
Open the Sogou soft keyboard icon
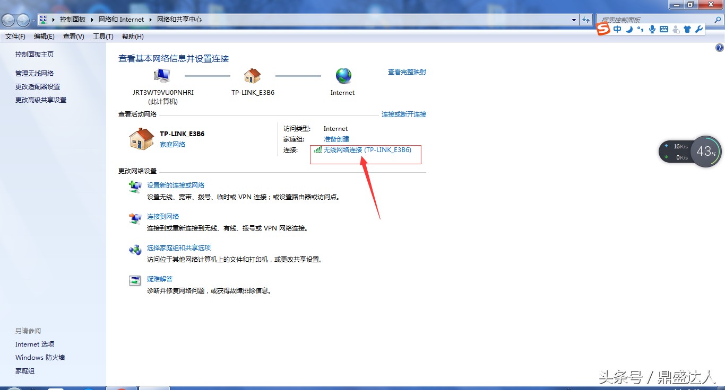(x=664, y=30)
